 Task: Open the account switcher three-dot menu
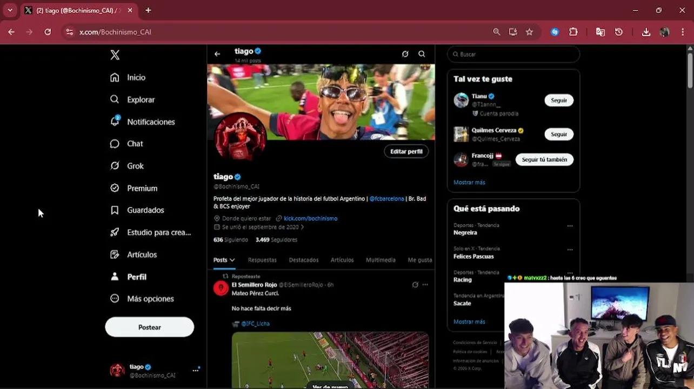(196, 370)
